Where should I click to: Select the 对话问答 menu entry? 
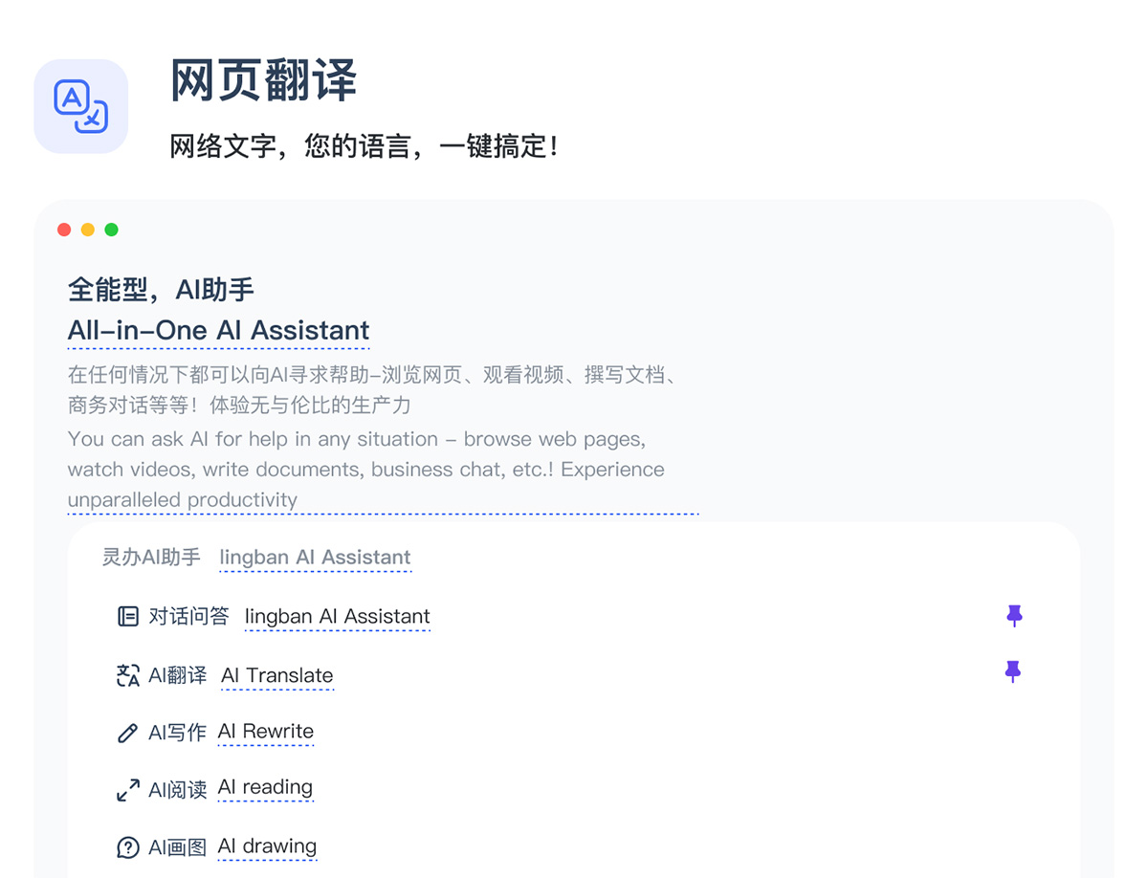click(188, 616)
